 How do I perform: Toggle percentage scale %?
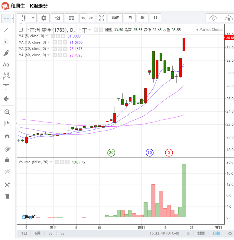tap(188, 233)
